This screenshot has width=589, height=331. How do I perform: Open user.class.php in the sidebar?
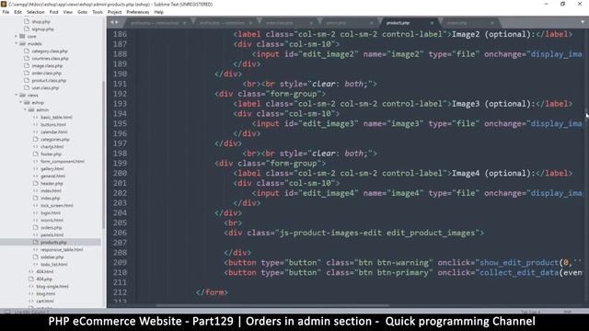[x=45, y=88]
